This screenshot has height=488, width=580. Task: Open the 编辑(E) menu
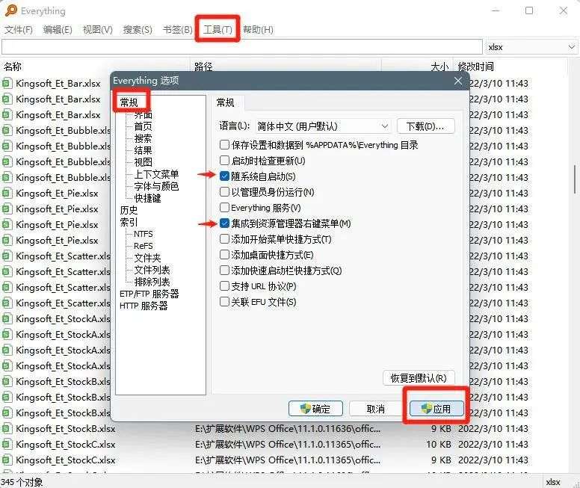click(58, 30)
